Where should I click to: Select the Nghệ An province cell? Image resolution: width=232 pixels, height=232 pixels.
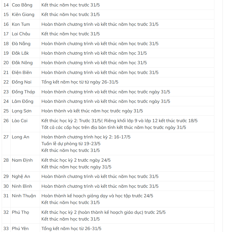coord(21,177)
